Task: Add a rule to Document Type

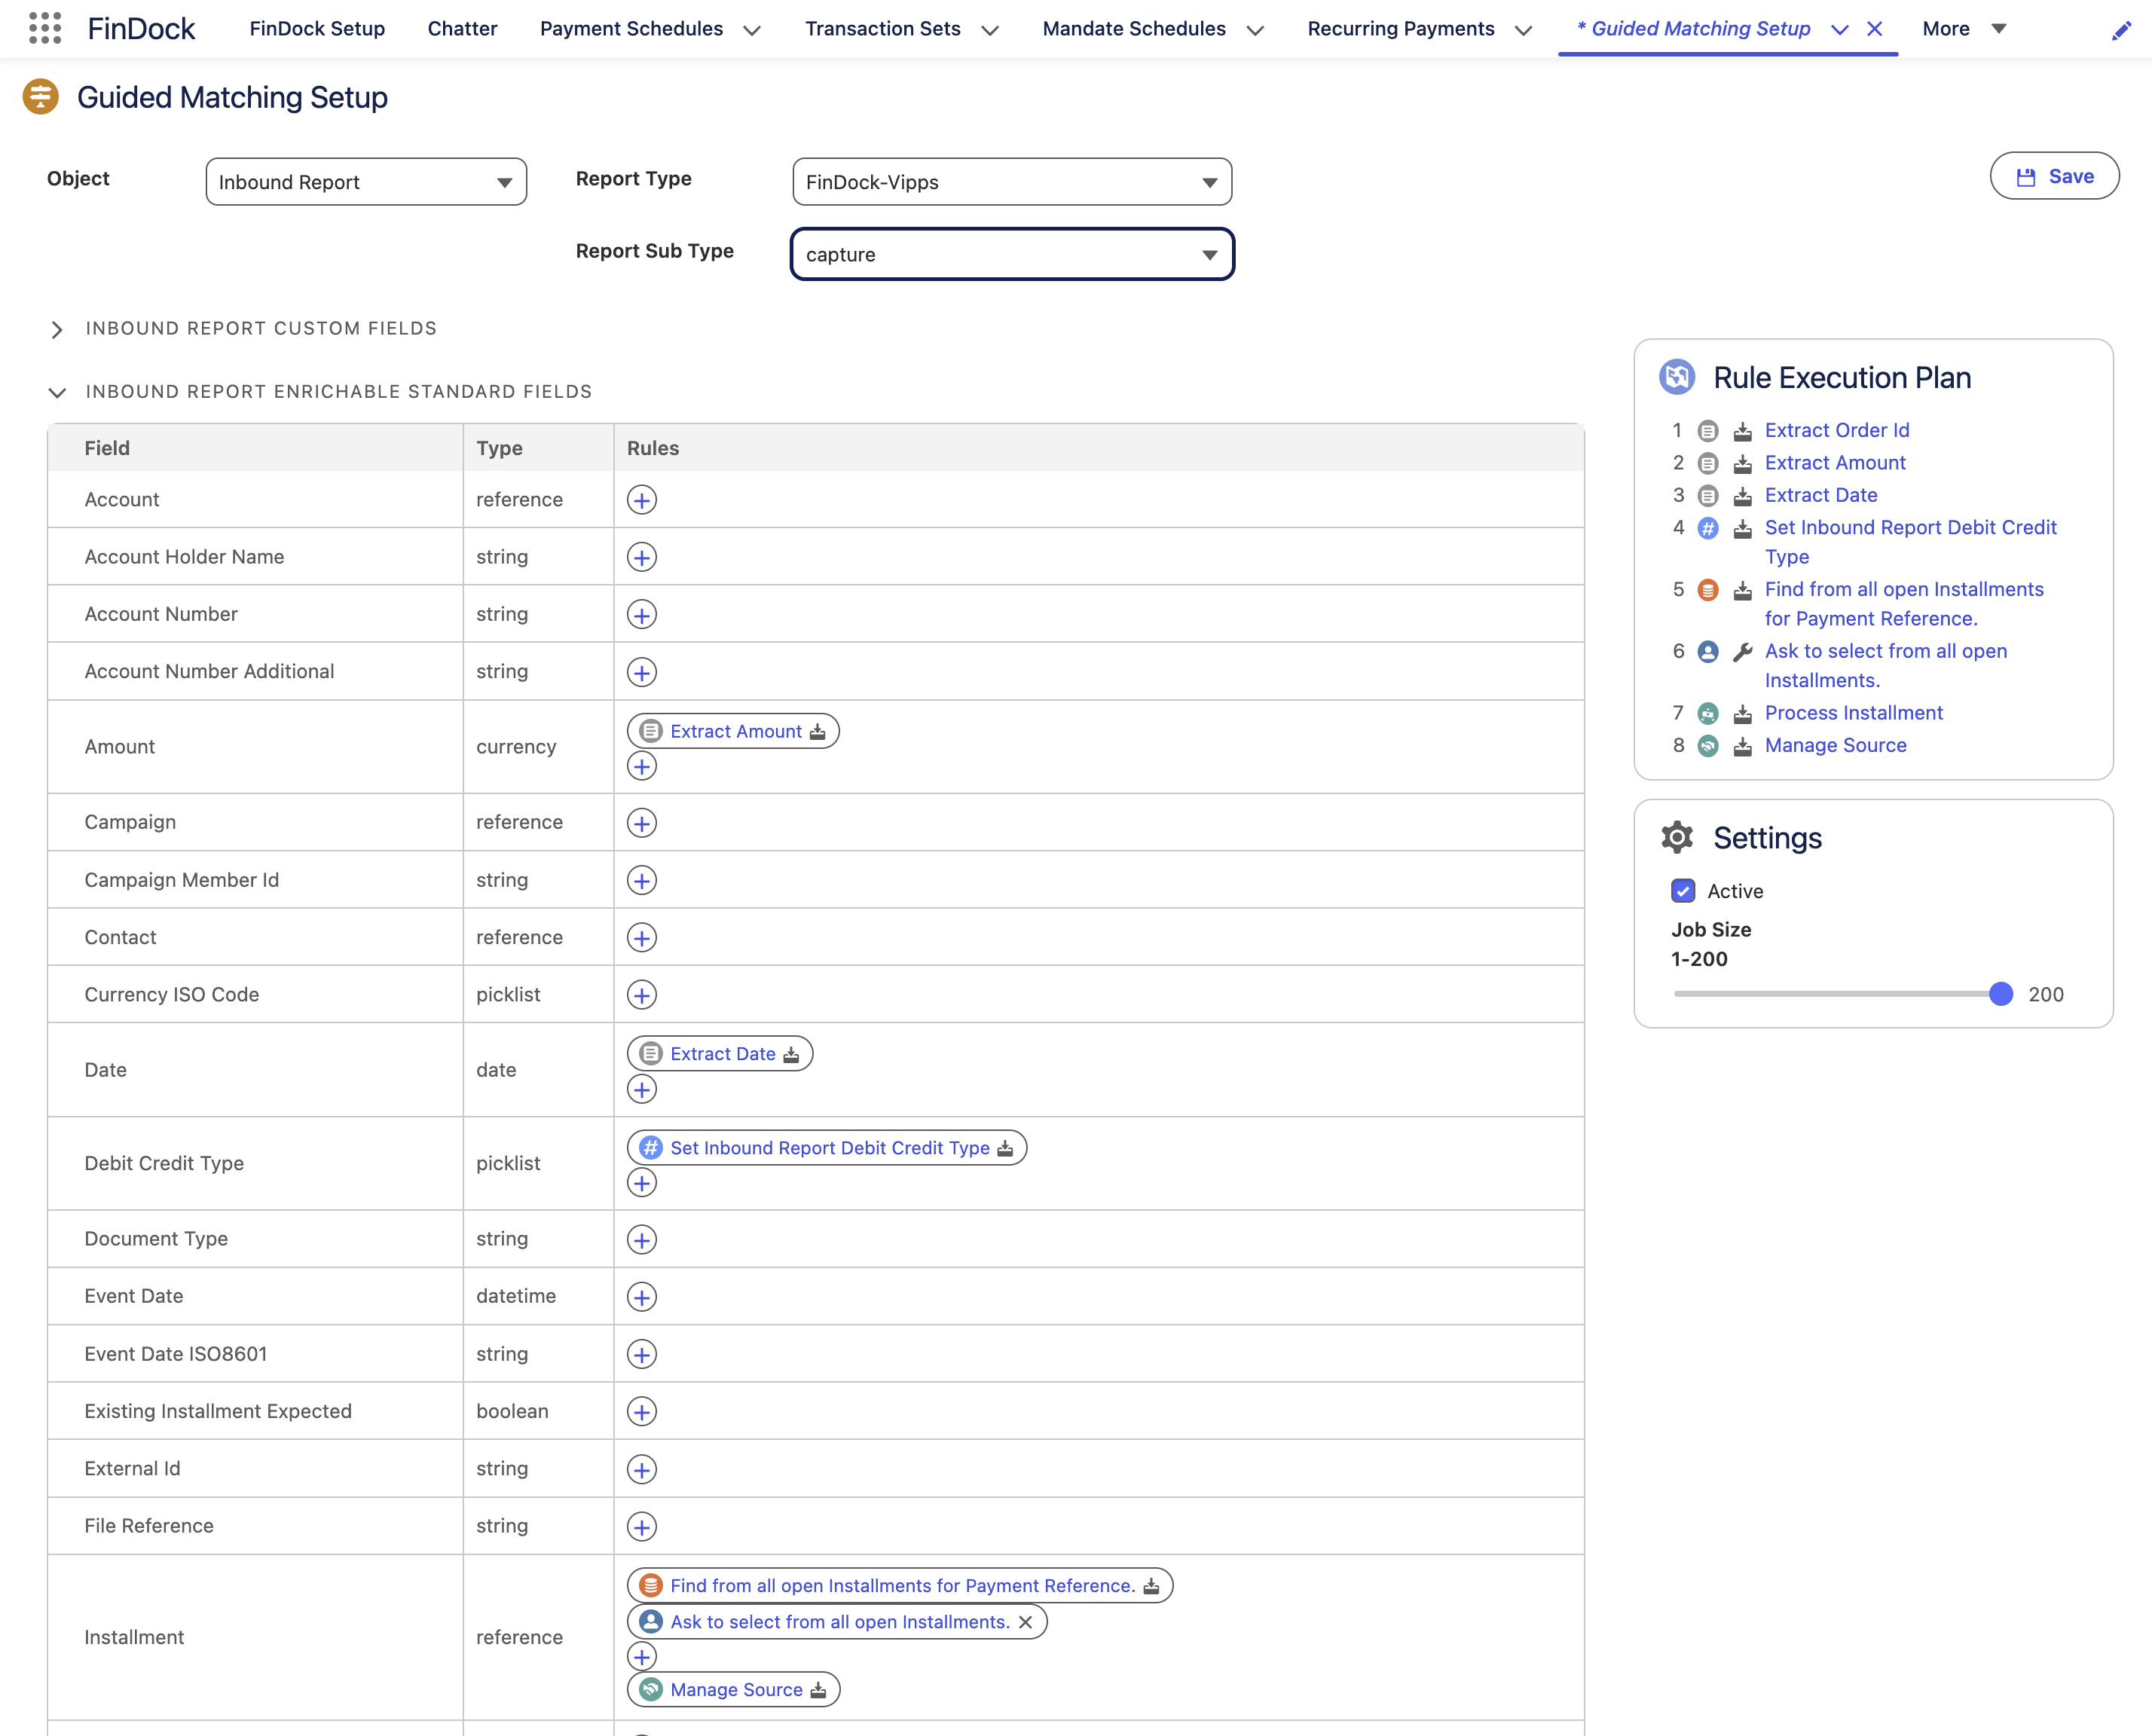Action: click(x=642, y=1240)
